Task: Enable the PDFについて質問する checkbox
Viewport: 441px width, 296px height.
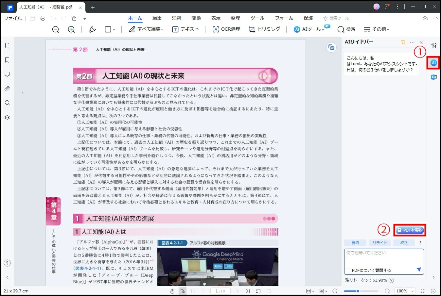Action: [348, 270]
